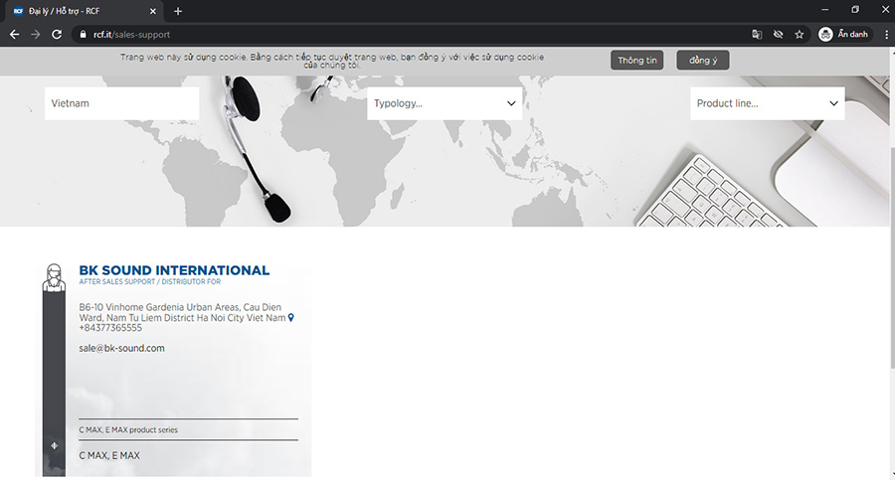Viewport: 895px width, 480px height.
Task: Click the map pin icon beside address
Action: coord(291,318)
